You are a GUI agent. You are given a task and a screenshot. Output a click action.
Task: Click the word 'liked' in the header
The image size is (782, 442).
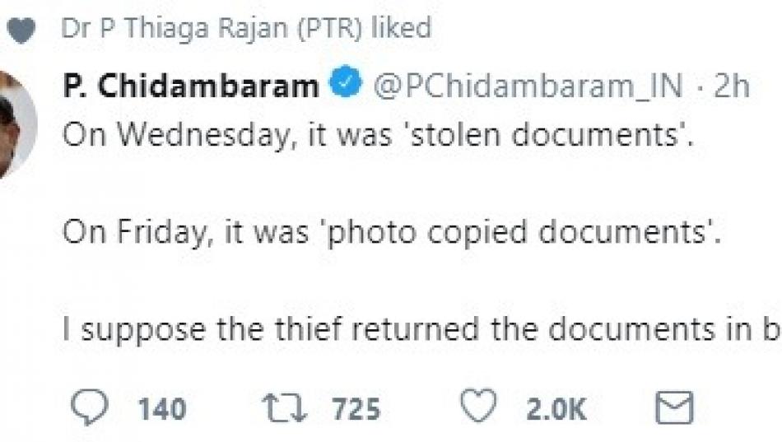tap(400, 29)
